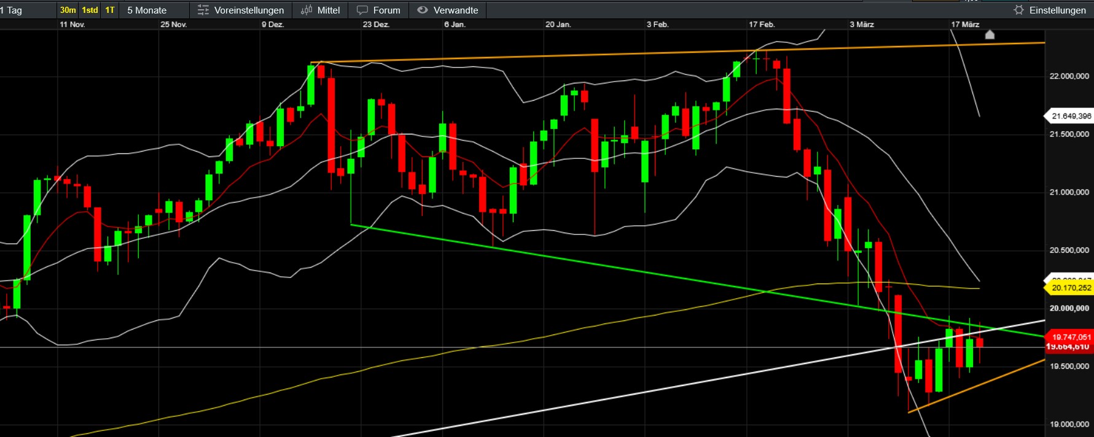Image resolution: width=1094 pixels, height=437 pixels.
Task: Expand the '5 Monate' range dropdown
Action: (x=154, y=10)
